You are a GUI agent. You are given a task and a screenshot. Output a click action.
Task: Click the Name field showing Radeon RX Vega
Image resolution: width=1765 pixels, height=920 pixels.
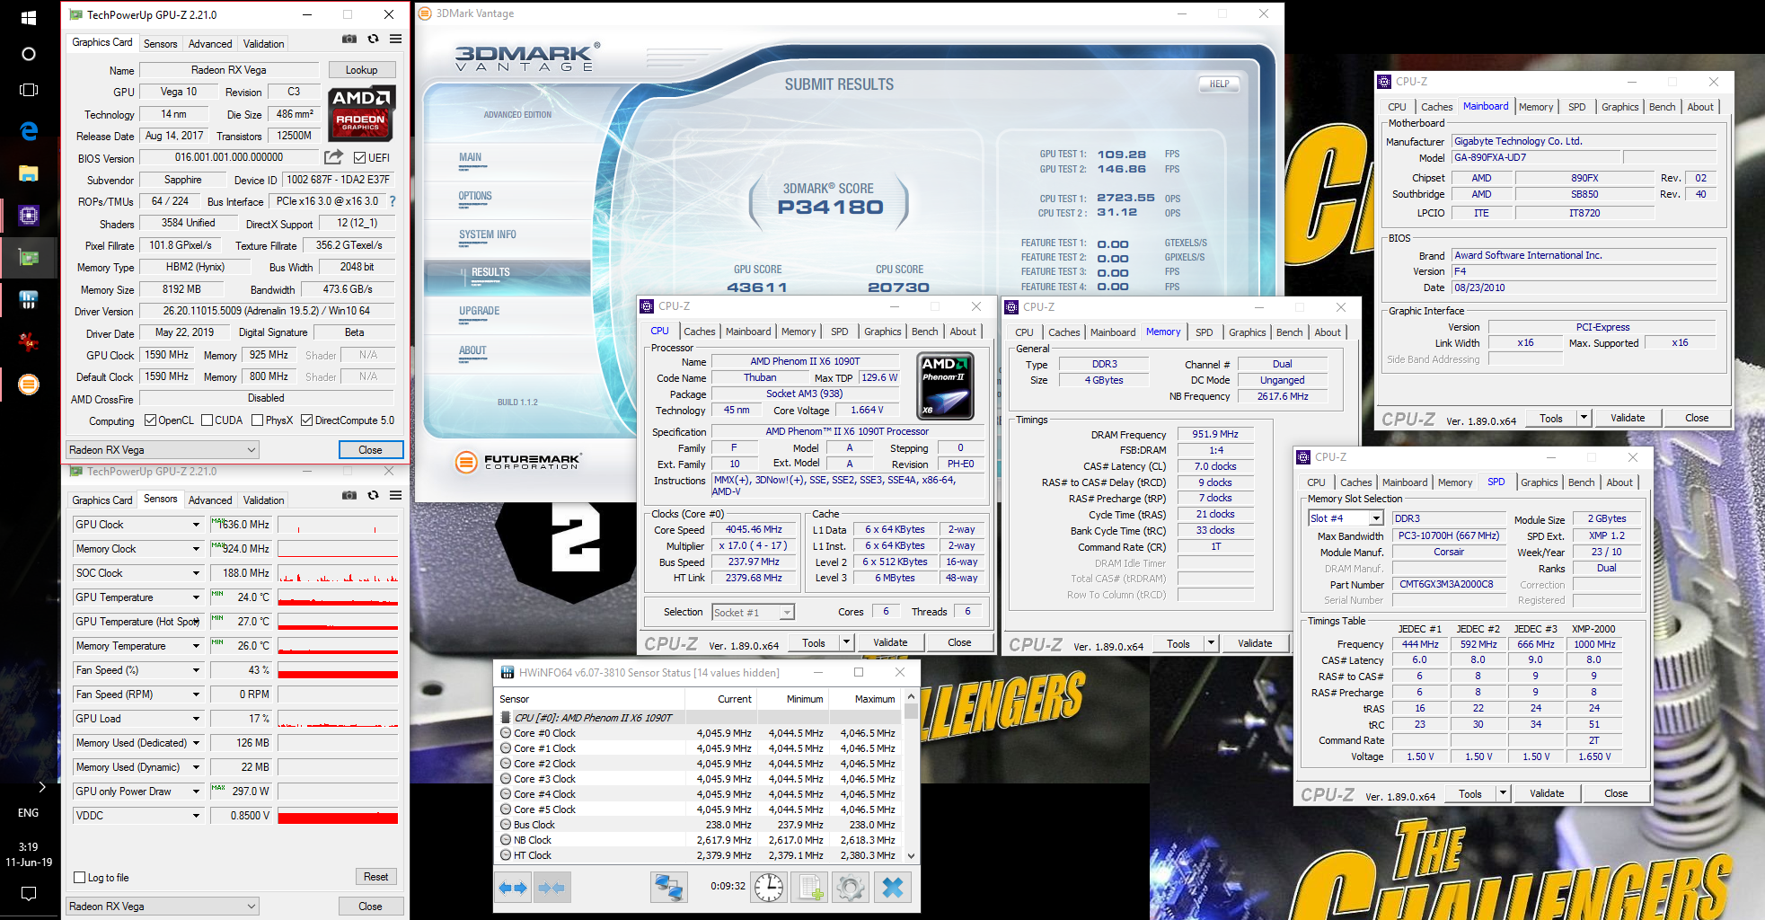pyautogui.click(x=229, y=70)
